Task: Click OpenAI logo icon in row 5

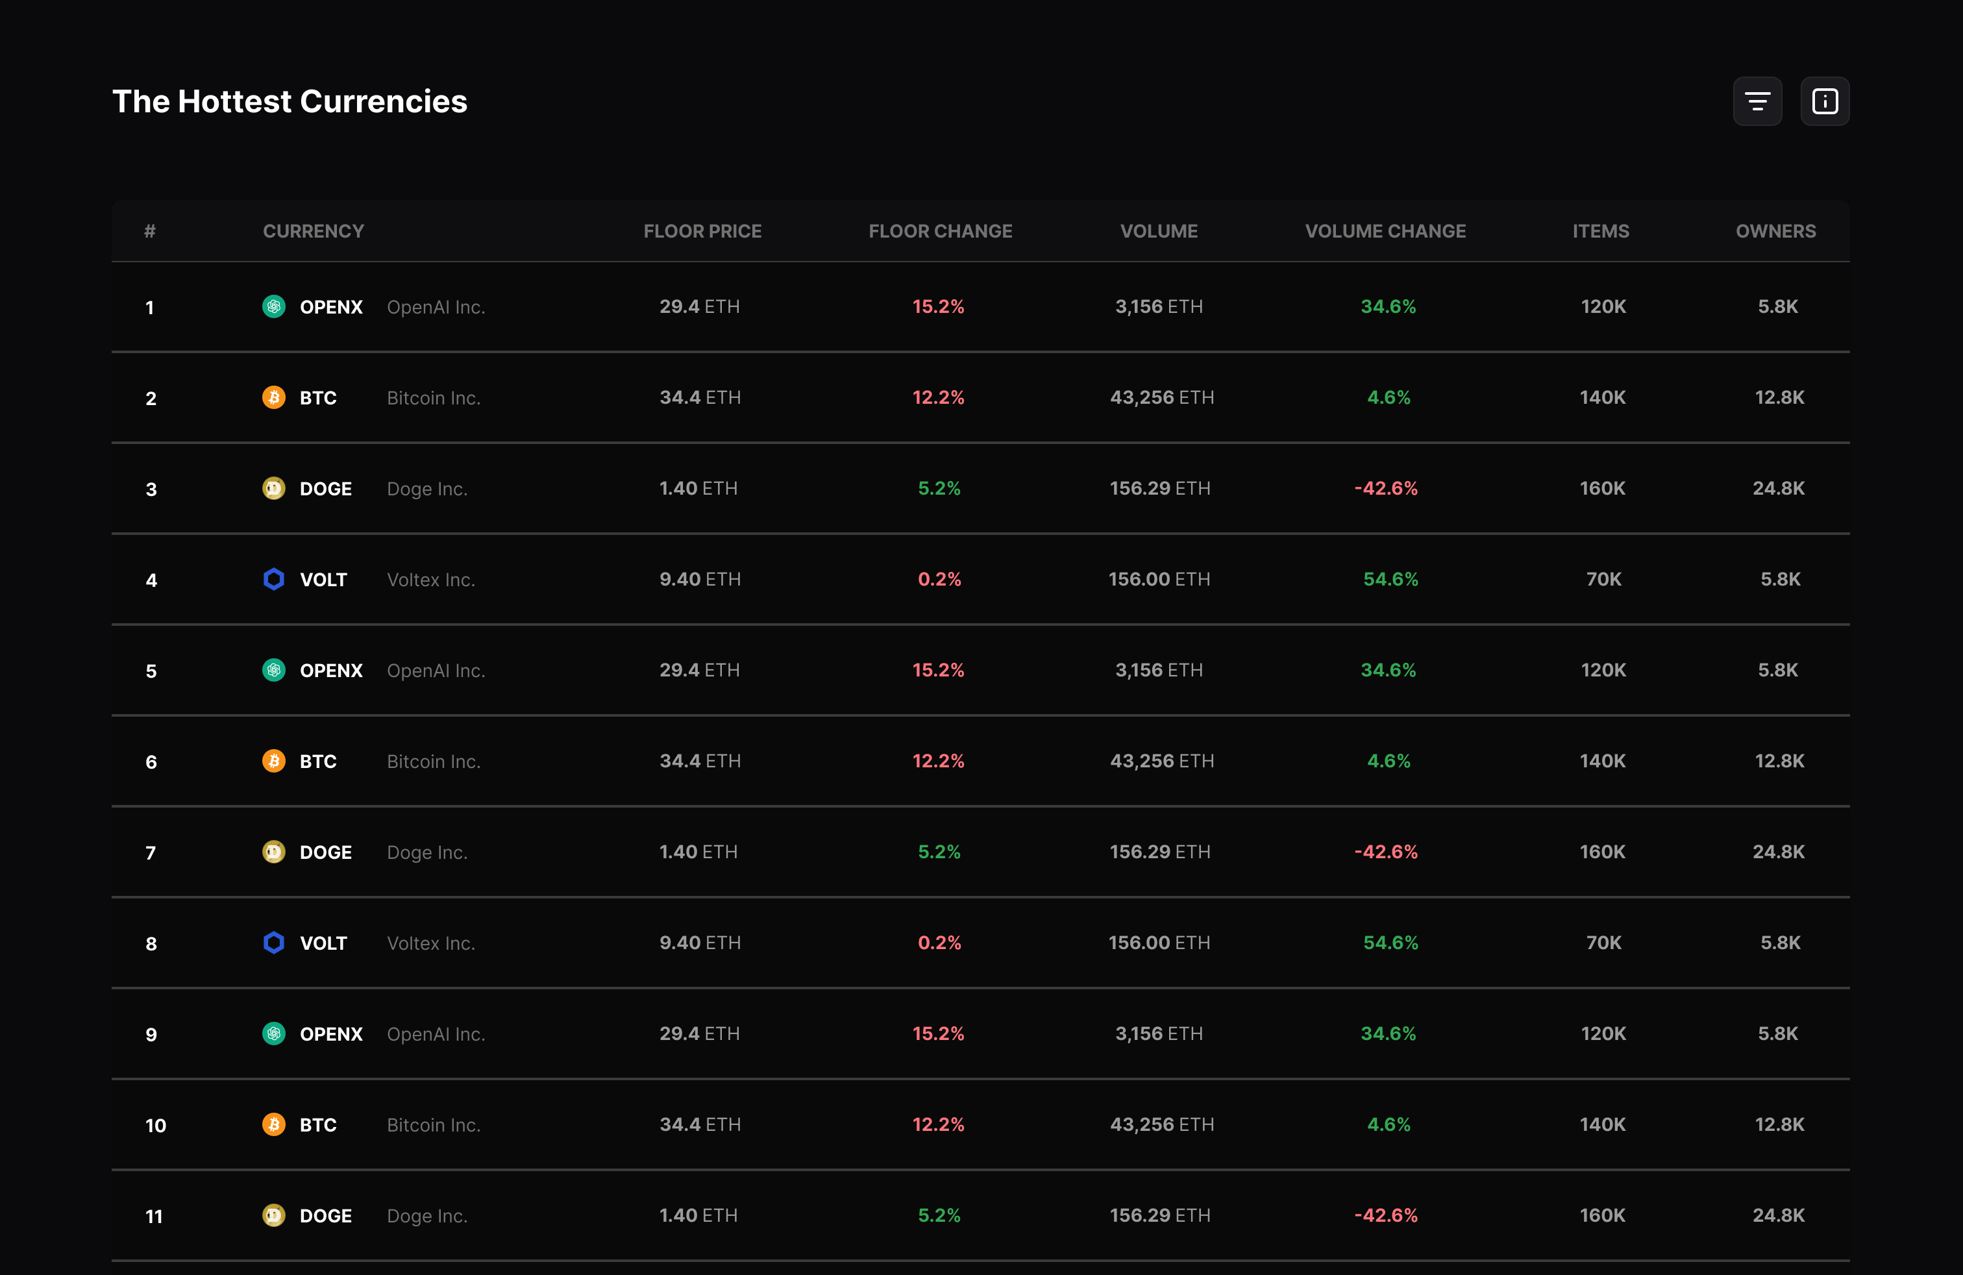Action: click(x=274, y=671)
